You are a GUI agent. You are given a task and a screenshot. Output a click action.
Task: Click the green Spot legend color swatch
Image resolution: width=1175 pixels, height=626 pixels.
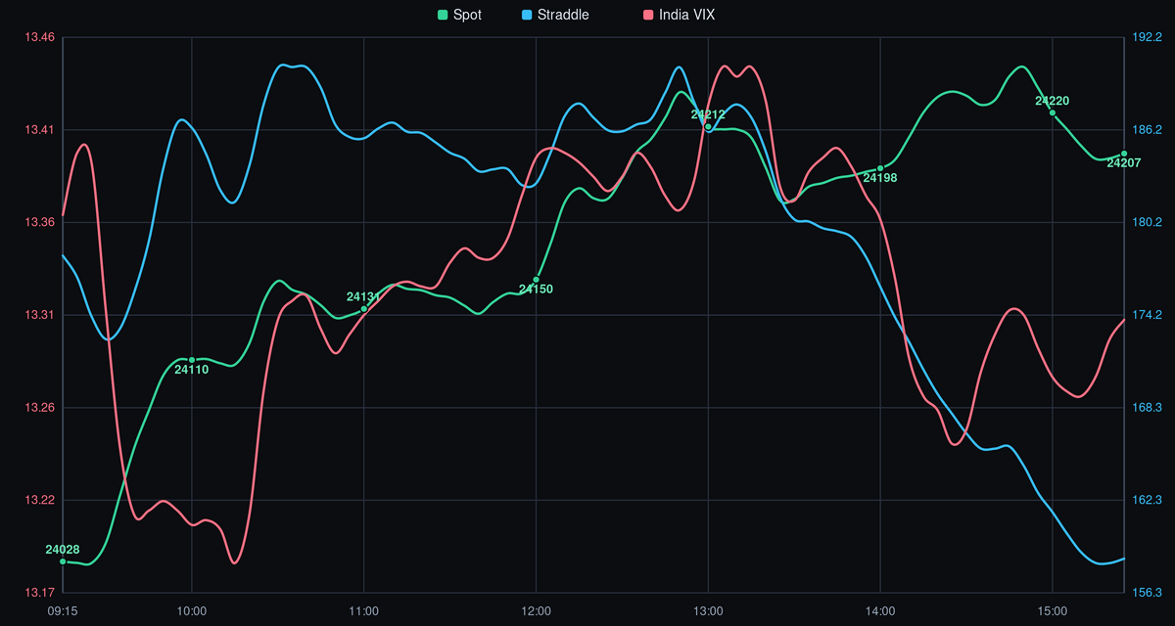coord(443,15)
